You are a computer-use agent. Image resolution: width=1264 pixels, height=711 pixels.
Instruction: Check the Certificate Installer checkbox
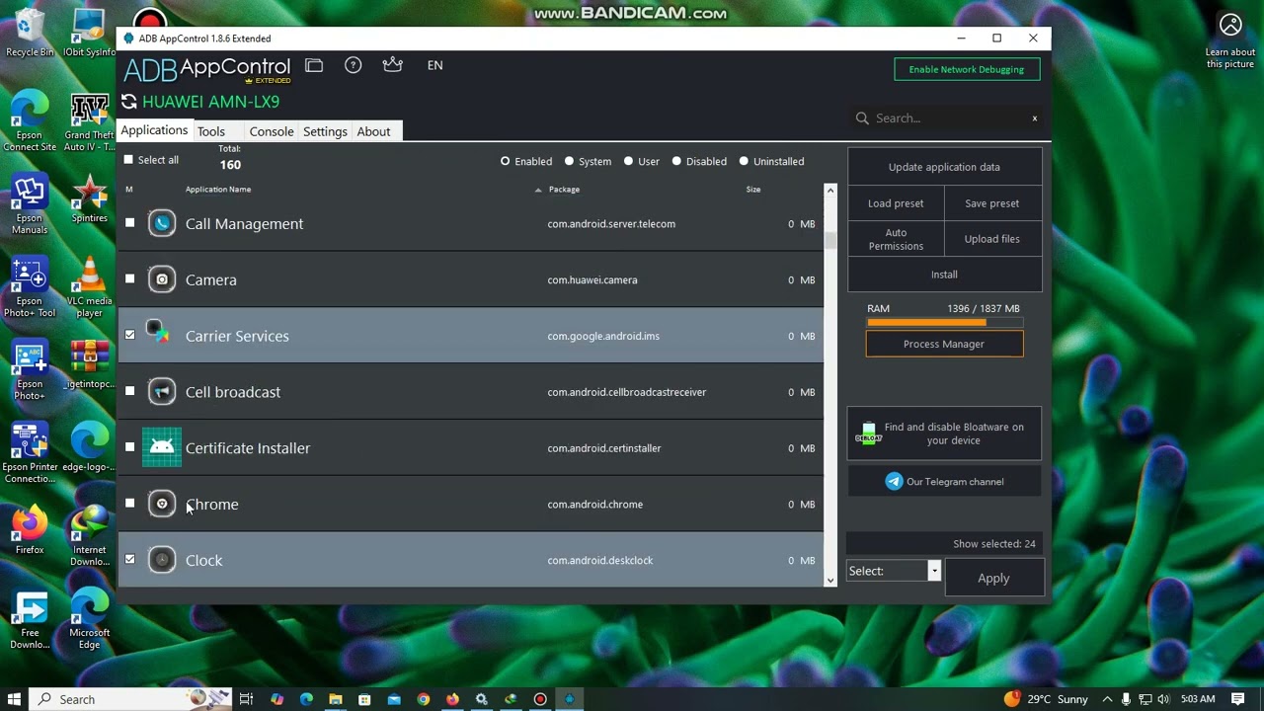point(129,447)
